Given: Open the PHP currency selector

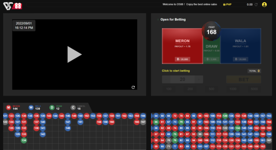Looking at the screenshot, I should pyautogui.click(x=227, y=5).
